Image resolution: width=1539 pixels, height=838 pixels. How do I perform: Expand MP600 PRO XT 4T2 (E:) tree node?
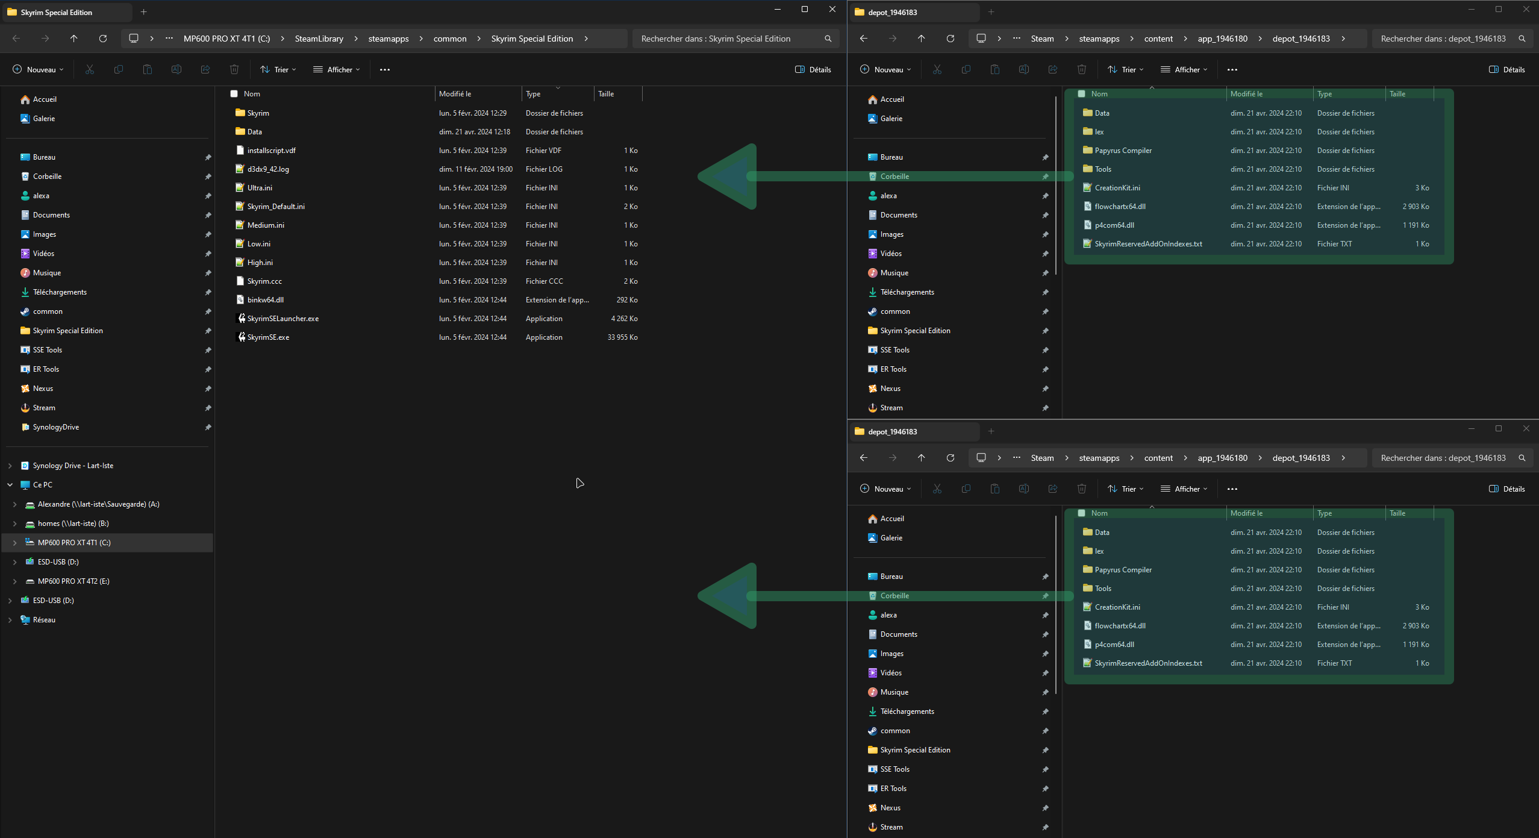pos(14,581)
